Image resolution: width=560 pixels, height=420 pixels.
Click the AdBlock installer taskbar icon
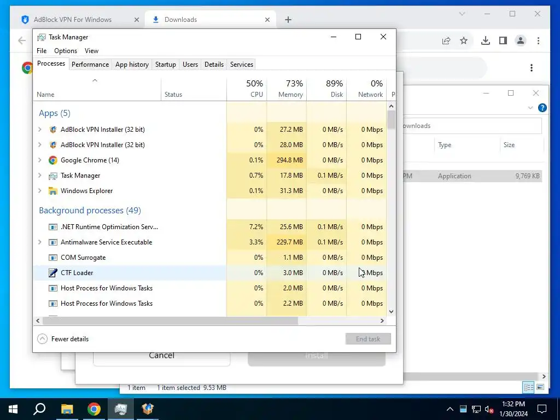coord(147,409)
